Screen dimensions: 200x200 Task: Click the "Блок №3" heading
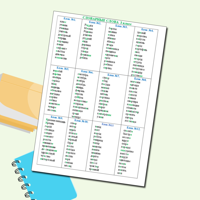(121, 26)
